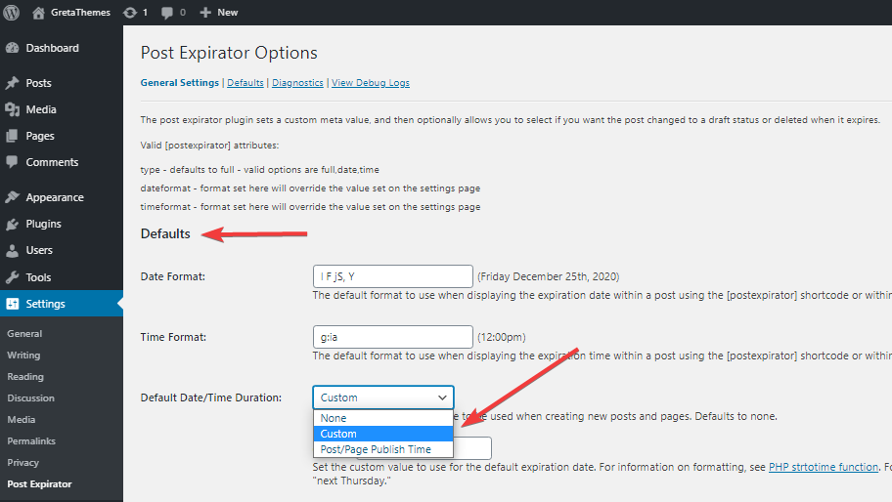Viewport: 892px width, 502px height.
Task: Open the Pages menu label
Action: (x=40, y=136)
